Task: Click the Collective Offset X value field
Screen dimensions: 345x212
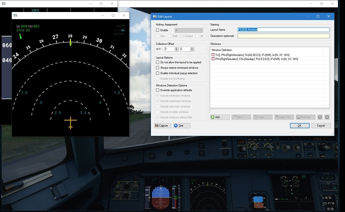Action: [x=169, y=49]
